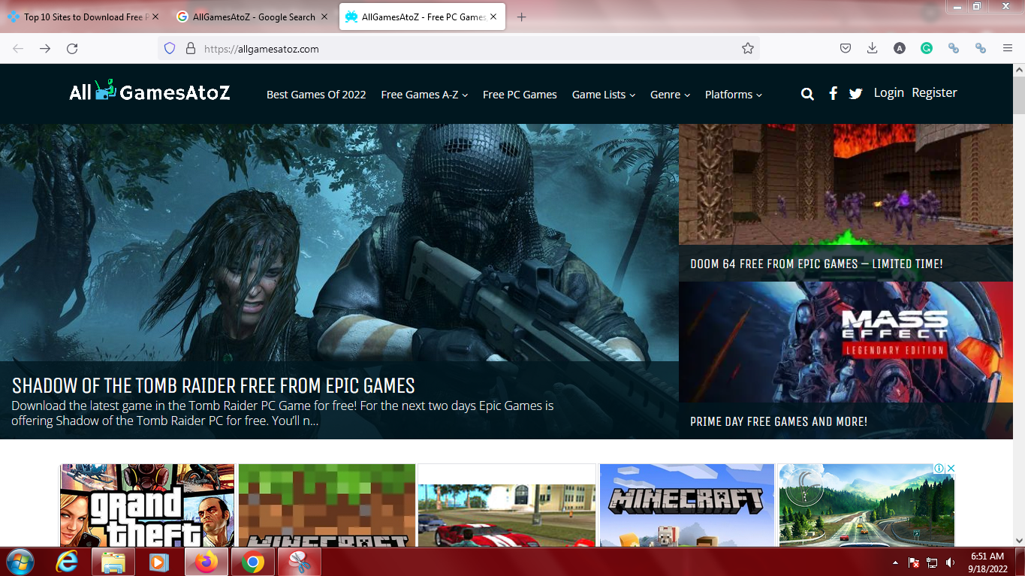
Task: Visit the Facebook page via its icon
Action: 833,93
